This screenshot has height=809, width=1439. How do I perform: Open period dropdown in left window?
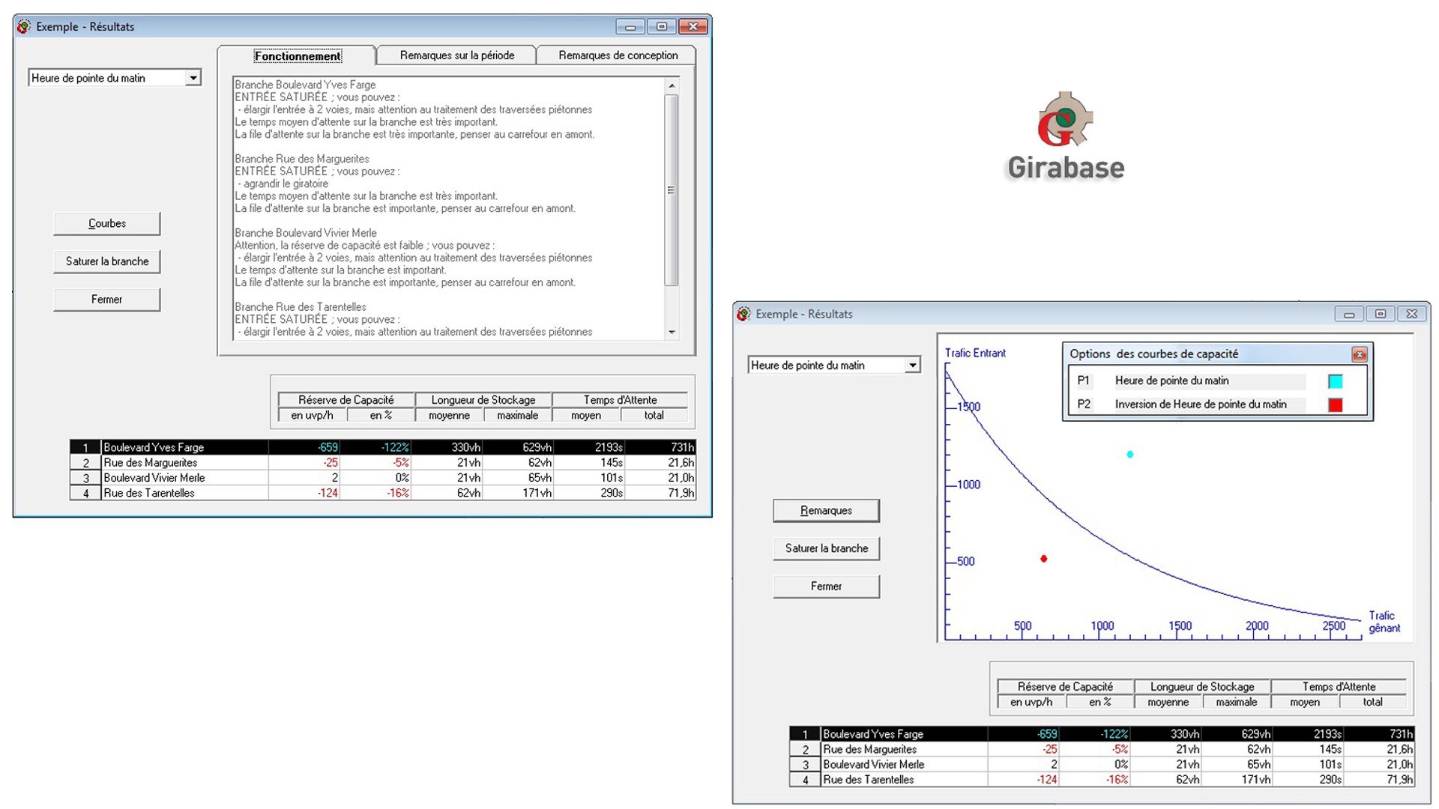(193, 78)
